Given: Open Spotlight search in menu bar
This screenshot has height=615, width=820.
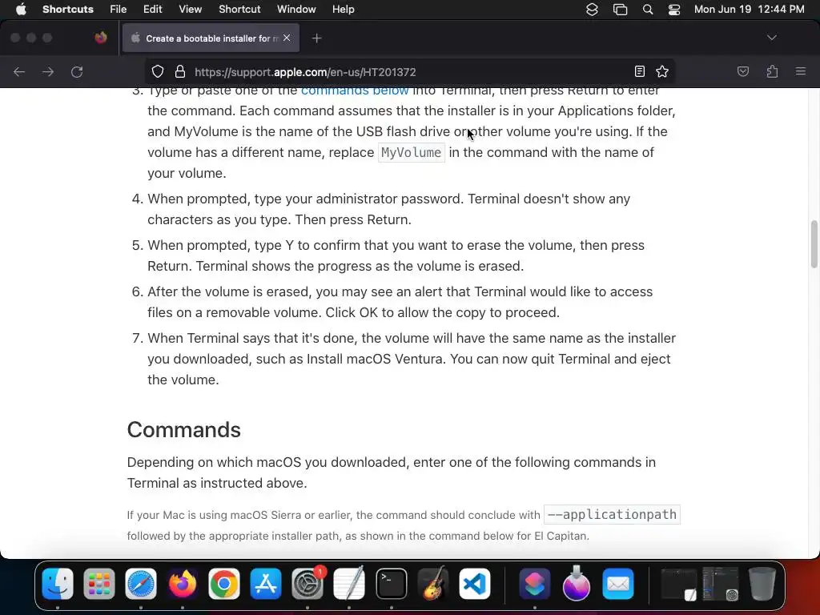Looking at the screenshot, I should pyautogui.click(x=647, y=10).
